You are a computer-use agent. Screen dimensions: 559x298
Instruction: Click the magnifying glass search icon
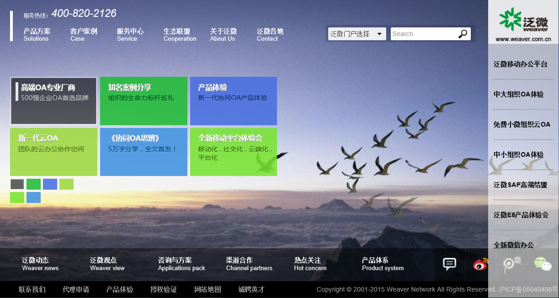(463, 33)
